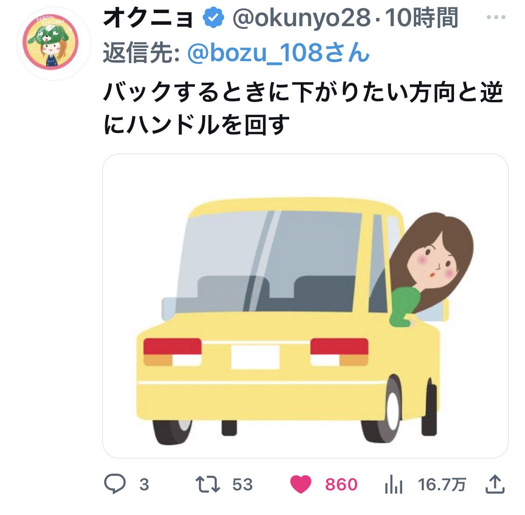Click the 860 likes count
This screenshot has width=525, height=515.
point(341,485)
